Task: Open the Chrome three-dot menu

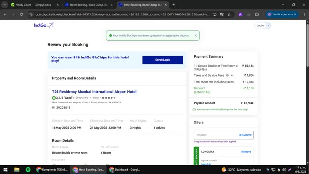Action: coord(304,14)
